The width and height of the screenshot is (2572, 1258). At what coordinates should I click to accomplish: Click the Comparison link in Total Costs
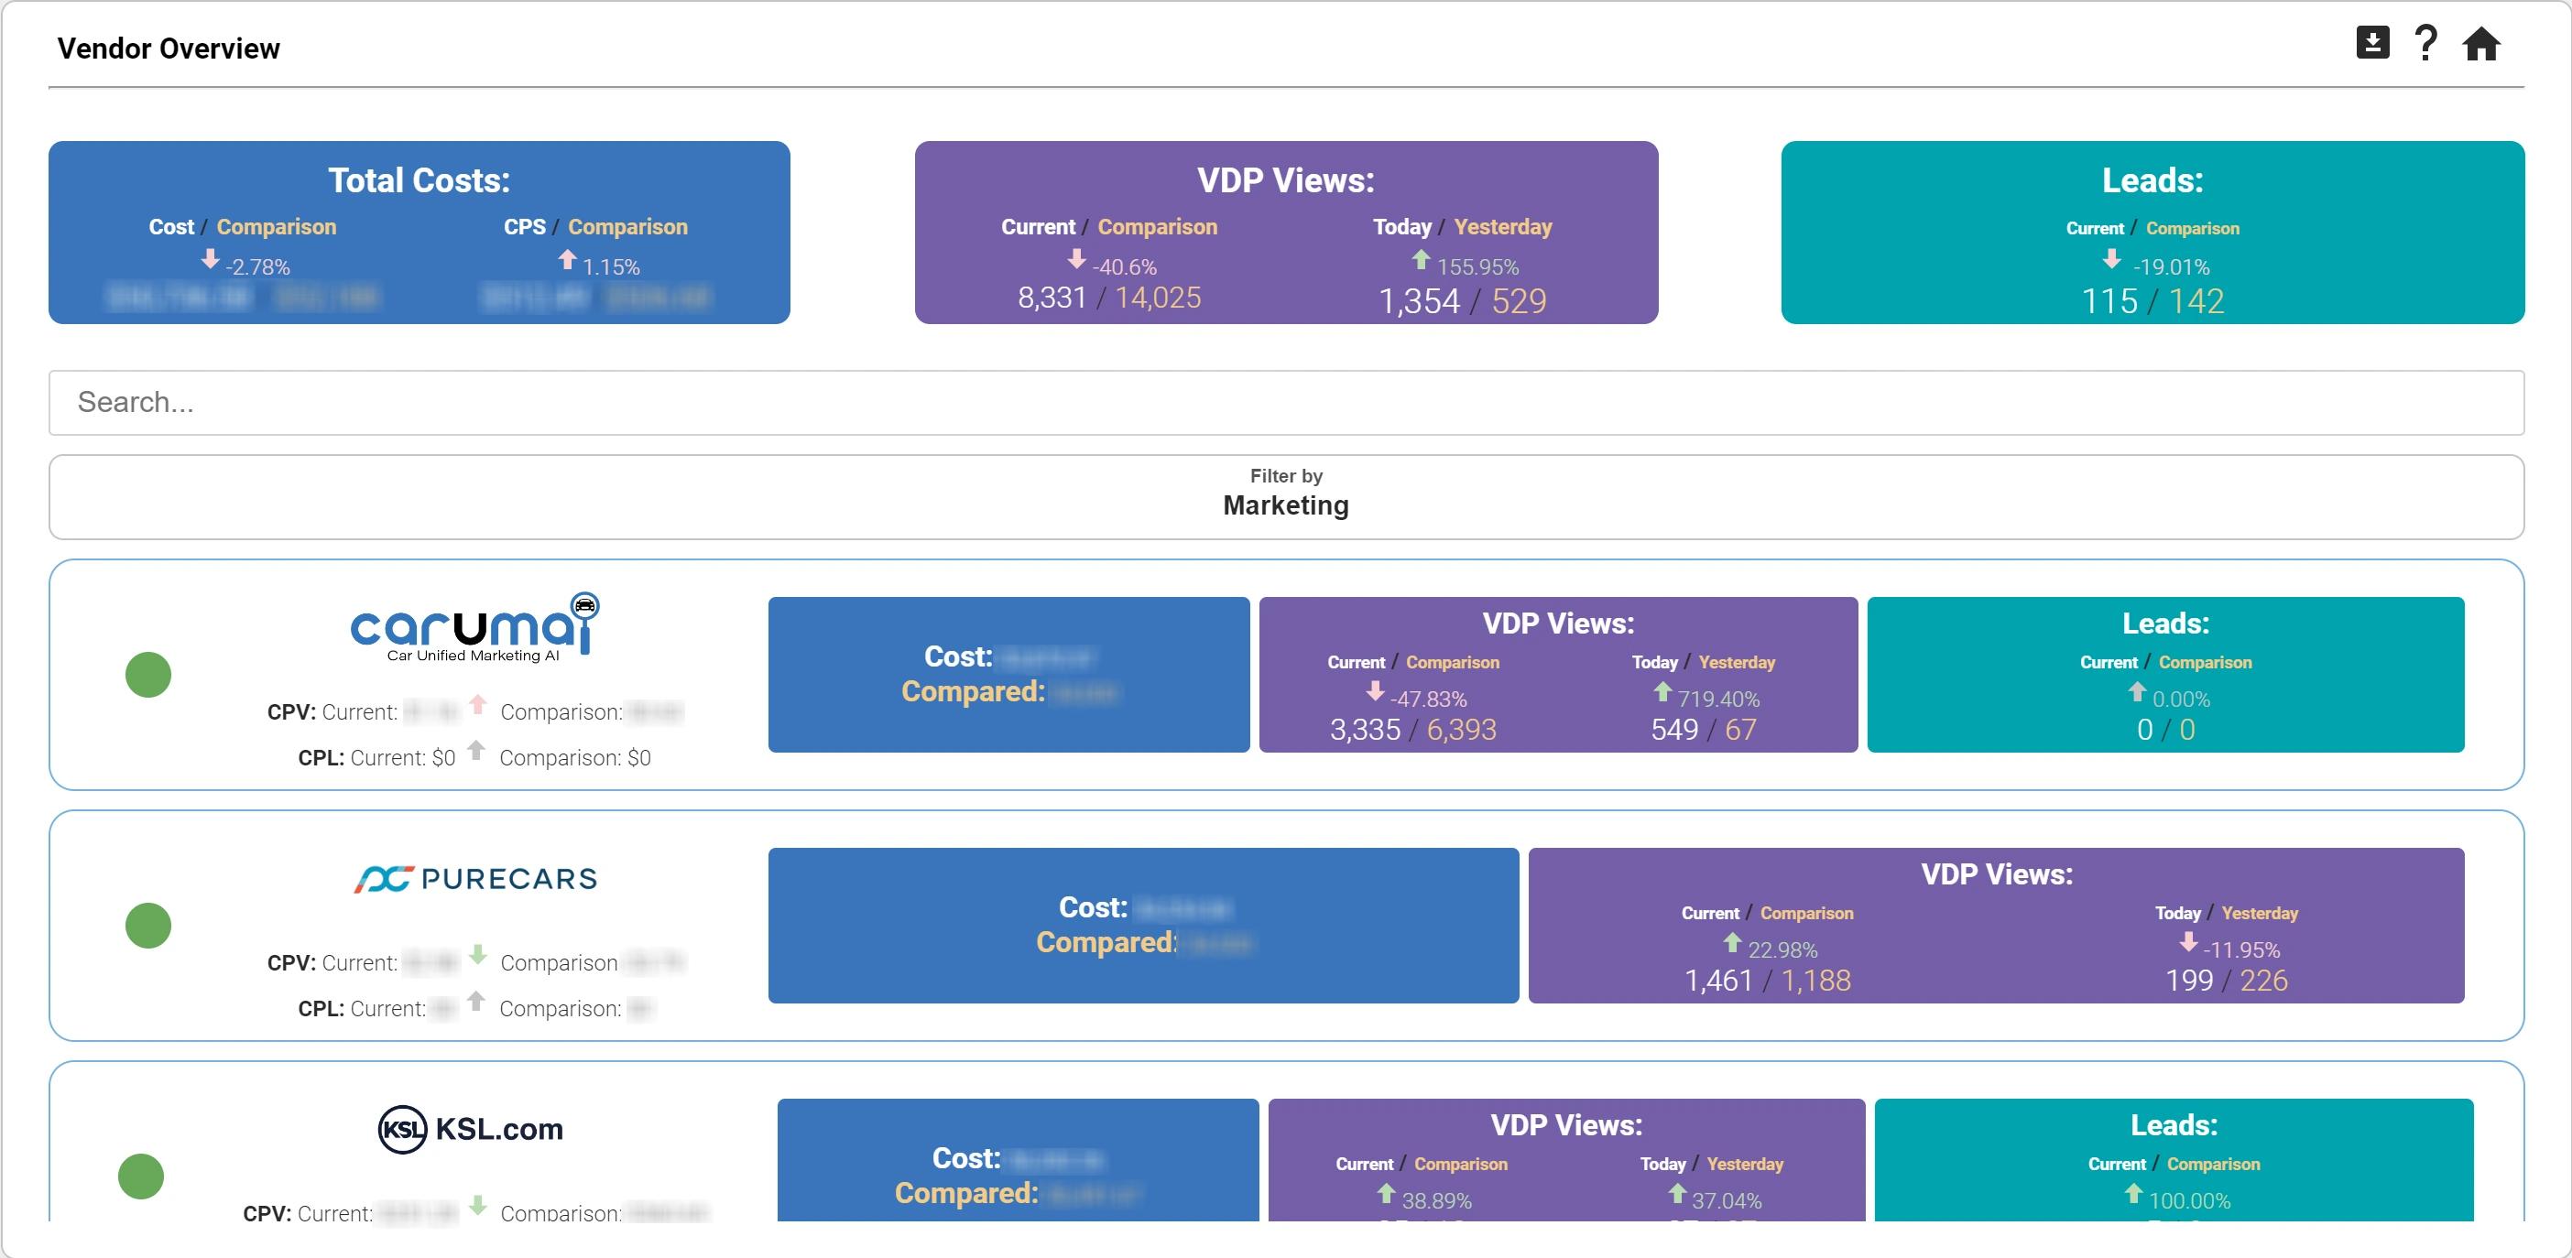[277, 227]
